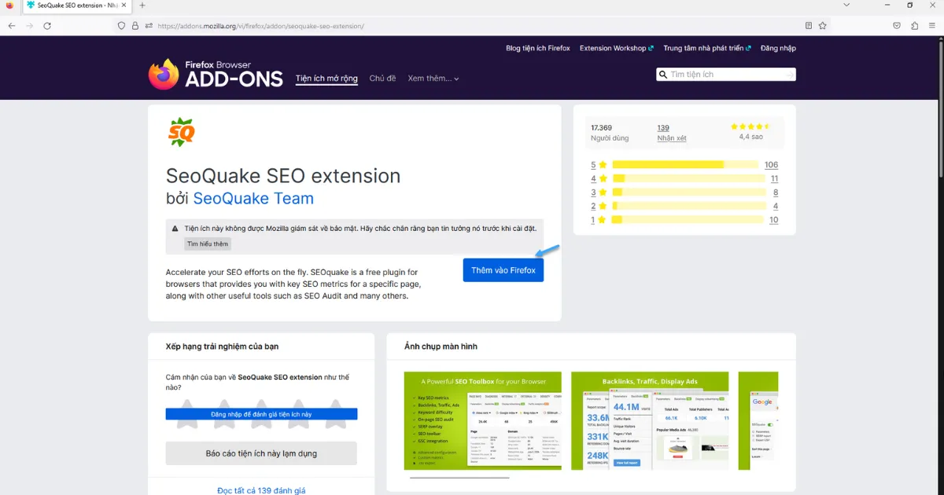Click the 17.369 Người dùng user count
The width and height of the screenshot is (944, 495).
point(610,133)
